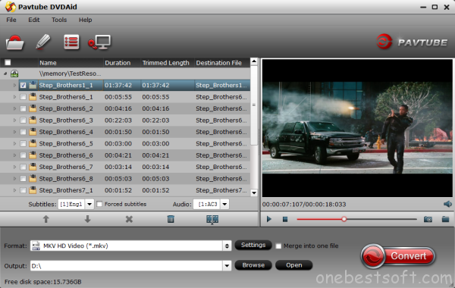Viewport: 455px width, 288px height.
Task: Open the Output path dropdown
Action: 227,265
